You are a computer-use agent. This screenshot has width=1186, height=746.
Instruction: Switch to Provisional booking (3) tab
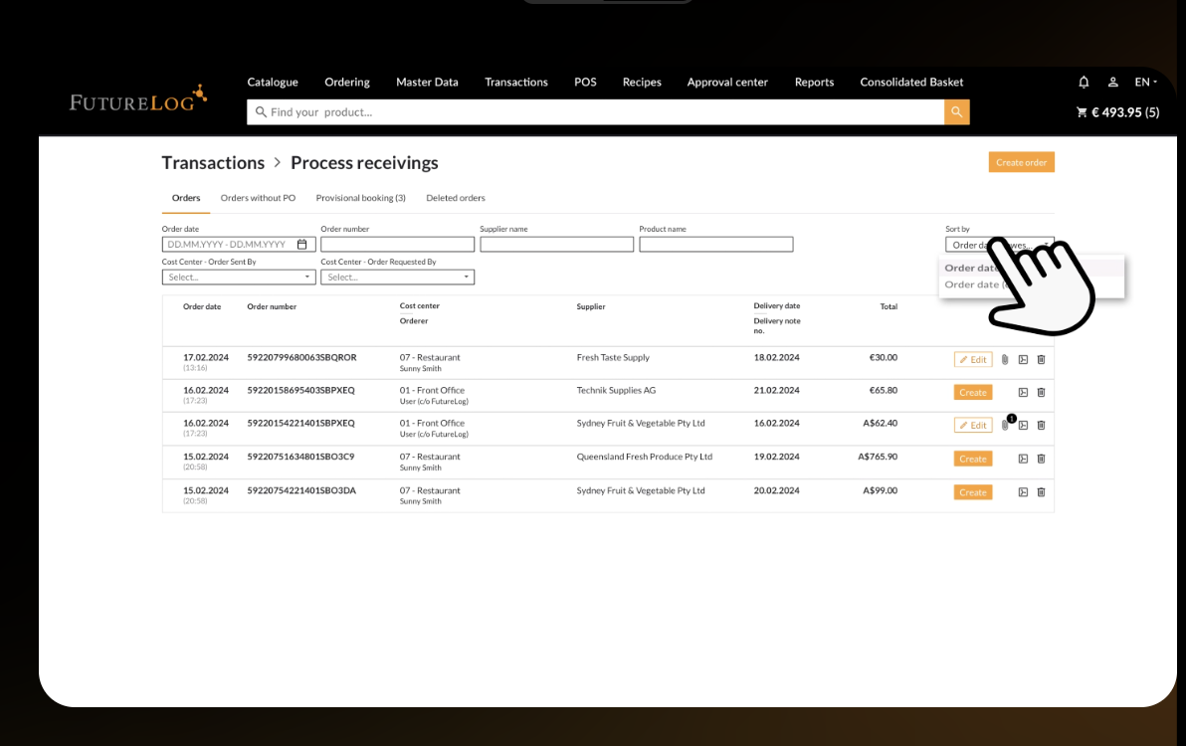click(360, 198)
